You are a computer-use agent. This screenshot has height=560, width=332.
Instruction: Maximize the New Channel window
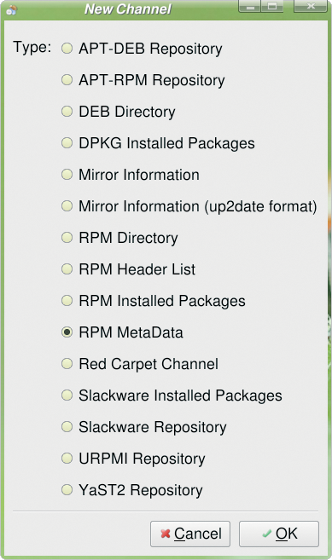[x=272, y=6]
